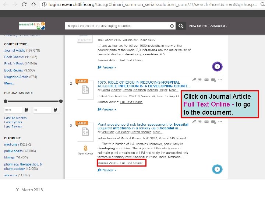Click the save-to-folder icon for result 3
The image size is (265, 199).
tap(213, 122)
